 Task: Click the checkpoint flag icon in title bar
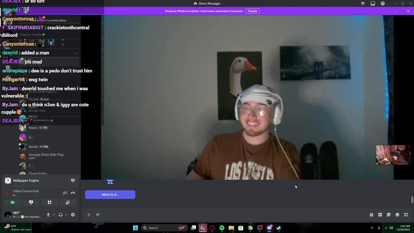point(363,4)
